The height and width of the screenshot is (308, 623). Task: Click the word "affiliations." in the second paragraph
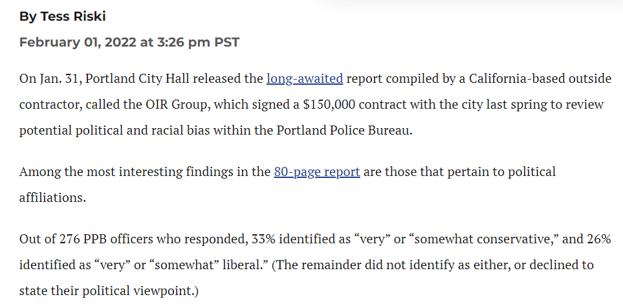coord(52,197)
